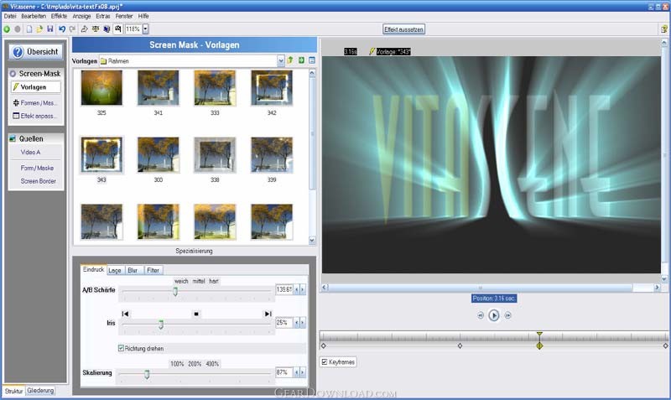Viewport: 671px width, 400px height.
Task: Set scaling preset to 200%
Action: [x=195, y=364]
